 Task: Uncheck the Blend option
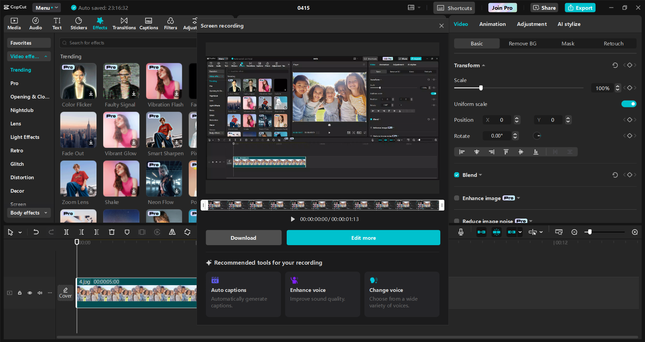point(457,175)
